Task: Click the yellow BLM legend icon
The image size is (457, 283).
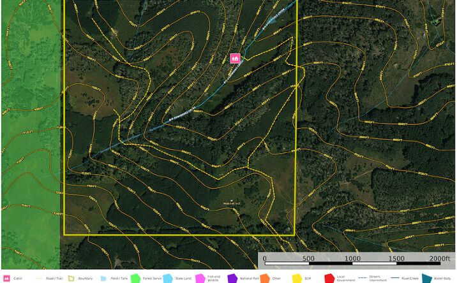Action: 297,279
